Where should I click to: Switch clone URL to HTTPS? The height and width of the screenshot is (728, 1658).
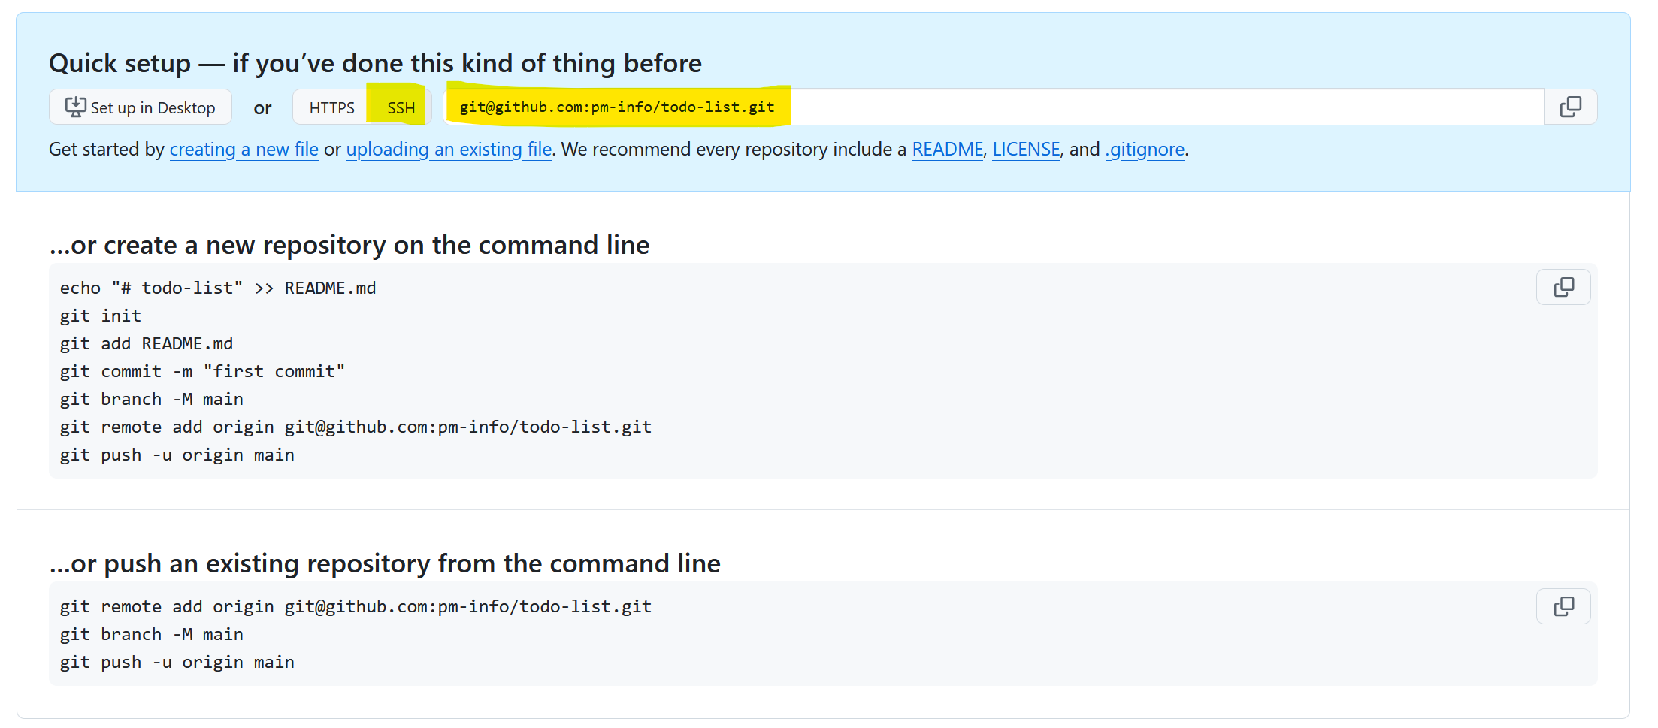click(331, 107)
